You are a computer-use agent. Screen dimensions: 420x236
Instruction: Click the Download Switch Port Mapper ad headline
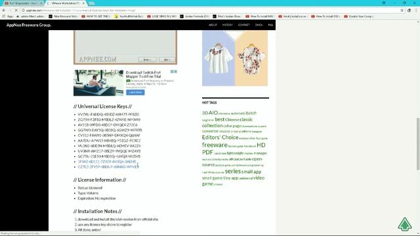click(143, 74)
